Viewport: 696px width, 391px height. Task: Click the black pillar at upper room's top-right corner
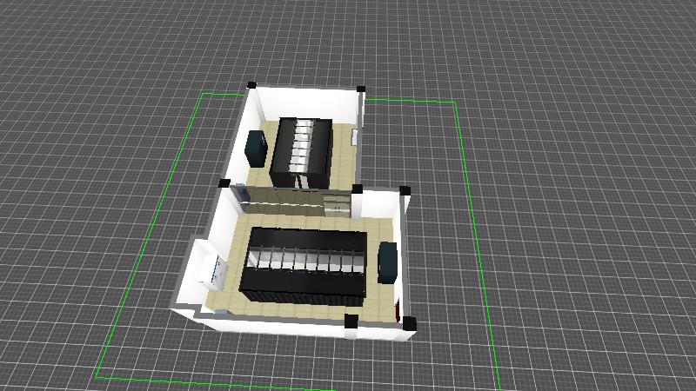[360, 89]
